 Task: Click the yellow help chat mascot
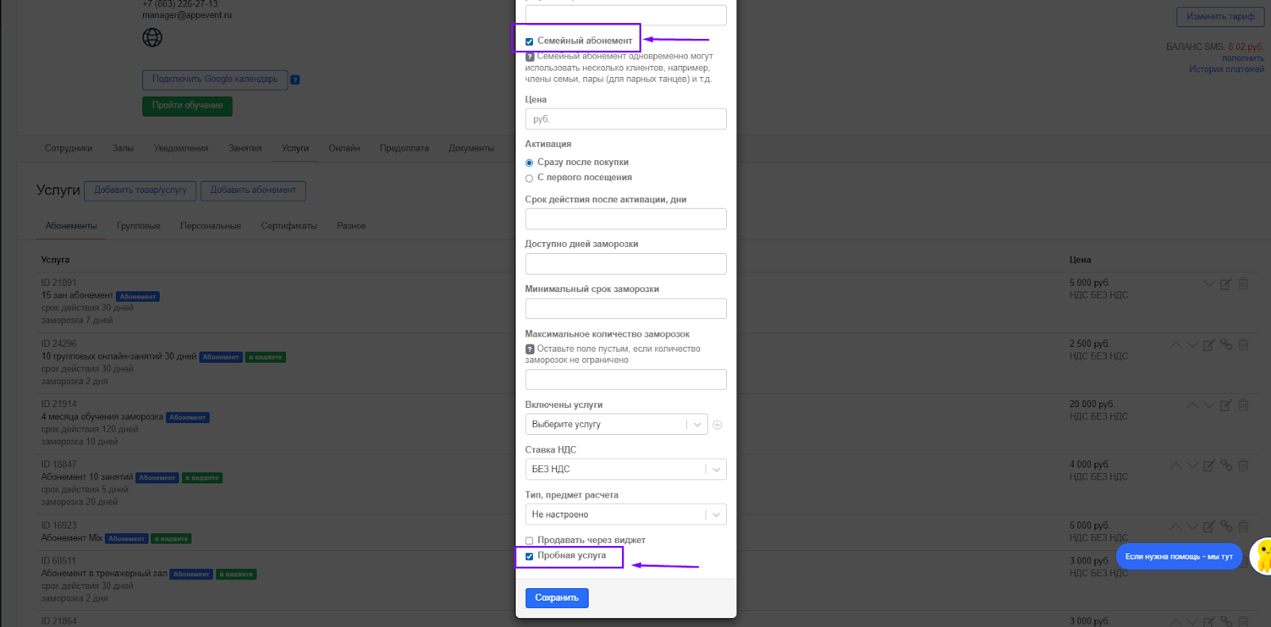click(x=1261, y=556)
